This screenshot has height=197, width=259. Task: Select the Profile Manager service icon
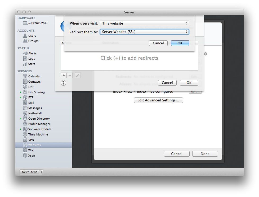(x=25, y=124)
